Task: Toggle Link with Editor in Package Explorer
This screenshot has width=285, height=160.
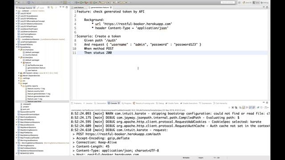Action: point(52,8)
